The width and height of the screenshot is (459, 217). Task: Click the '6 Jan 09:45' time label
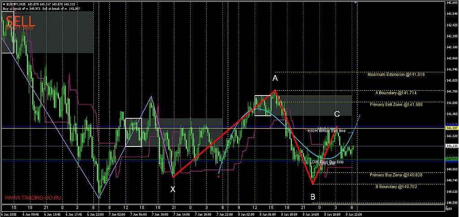click(x=30, y=214)
